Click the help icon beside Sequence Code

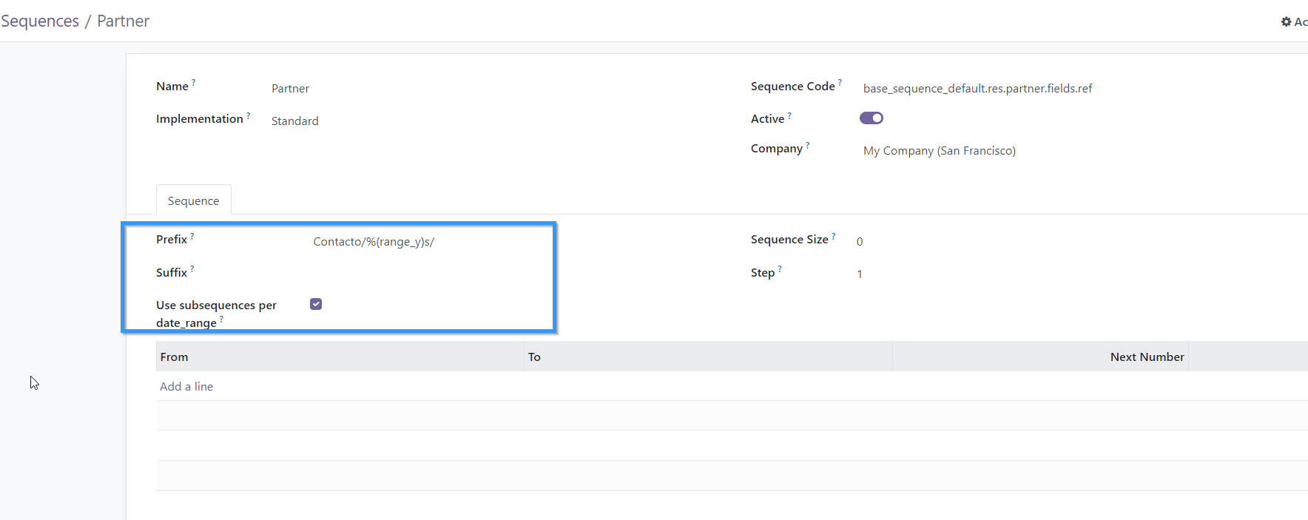point(840,82)
